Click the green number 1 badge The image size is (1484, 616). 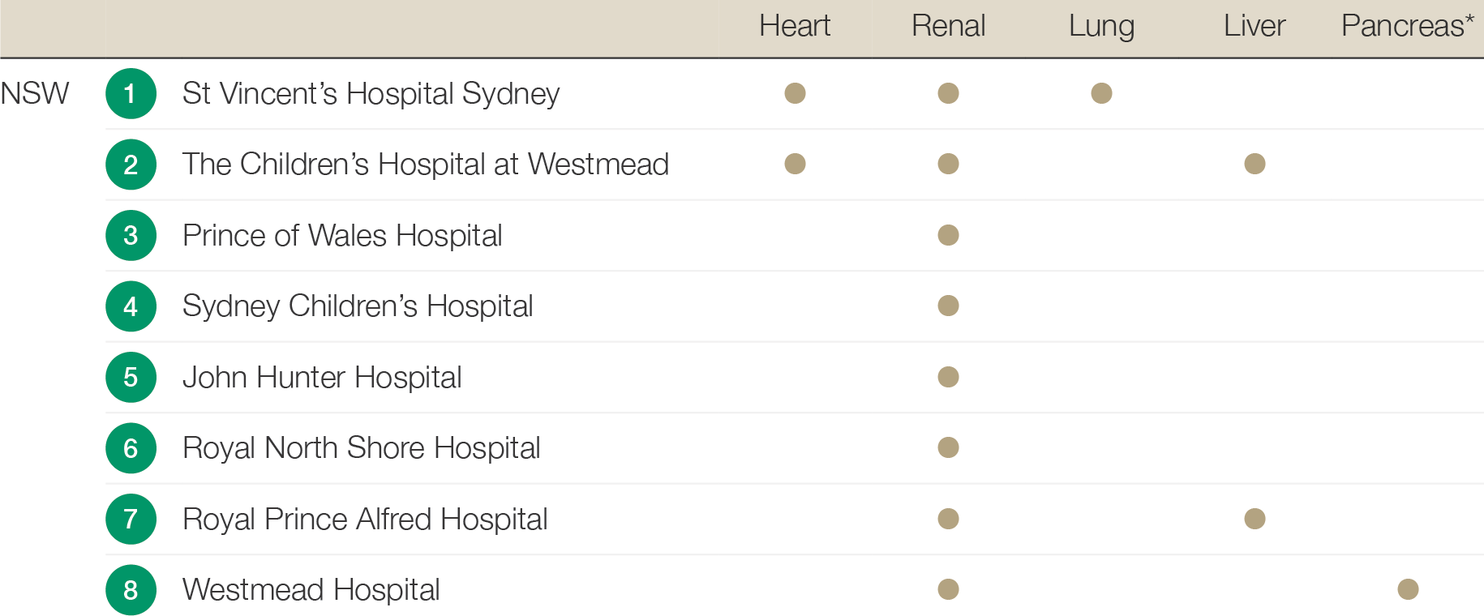[131, 94]
